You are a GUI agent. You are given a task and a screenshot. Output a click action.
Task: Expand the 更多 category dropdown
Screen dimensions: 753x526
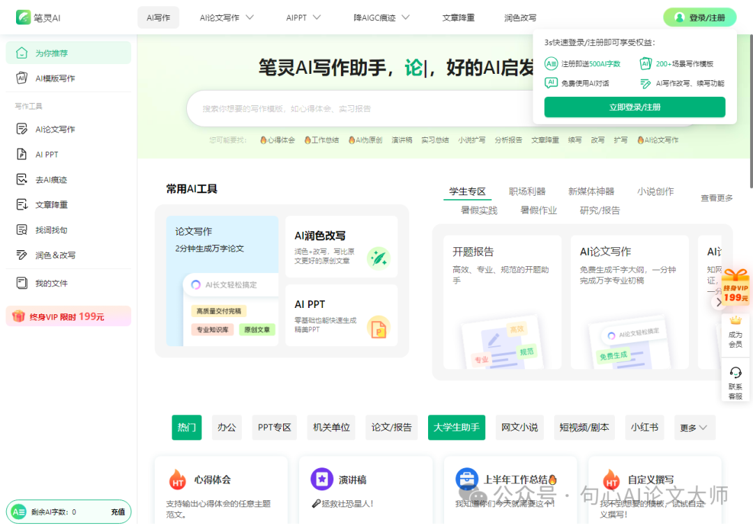[x=694, y=427]
